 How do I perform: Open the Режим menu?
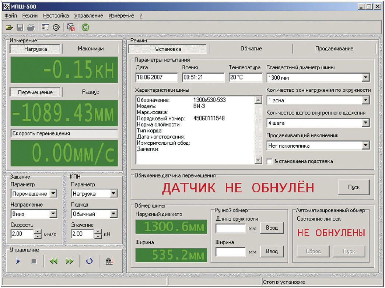click(30, 16)
